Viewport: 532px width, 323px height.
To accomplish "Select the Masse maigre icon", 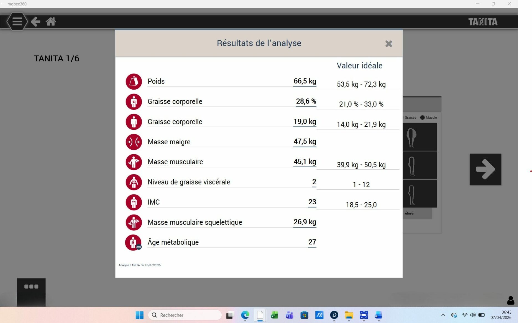I will [134, 142].
